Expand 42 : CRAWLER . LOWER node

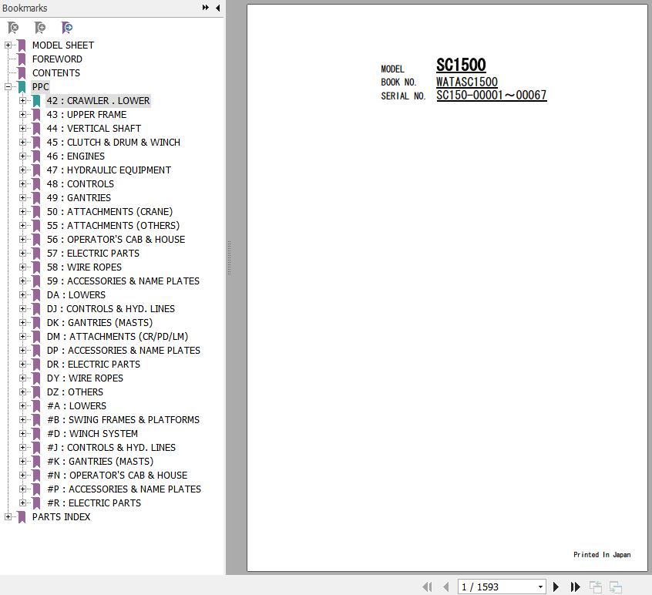pyautogui.click(x=22, y=100)
